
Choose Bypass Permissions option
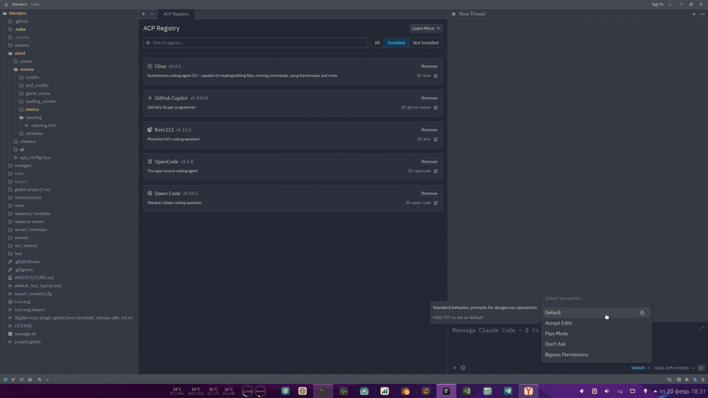pos(566,354)
